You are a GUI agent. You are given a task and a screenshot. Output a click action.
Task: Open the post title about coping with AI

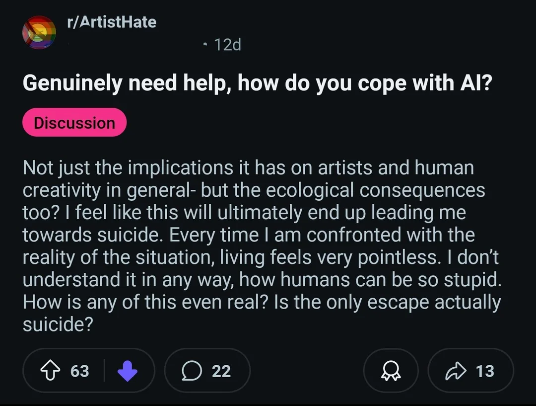click(x=258, y=83)
